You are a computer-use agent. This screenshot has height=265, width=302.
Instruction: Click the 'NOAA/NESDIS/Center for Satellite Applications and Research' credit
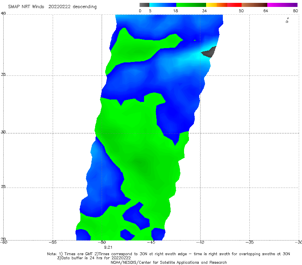click(169, 262)
